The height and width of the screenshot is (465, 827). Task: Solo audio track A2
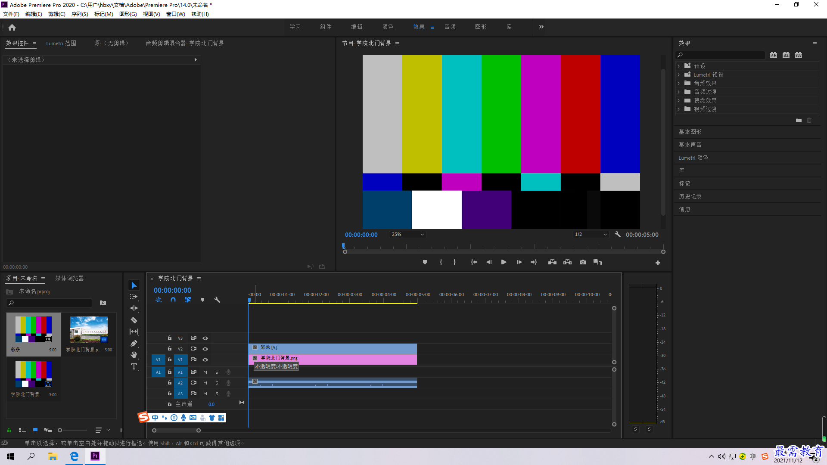217,383
